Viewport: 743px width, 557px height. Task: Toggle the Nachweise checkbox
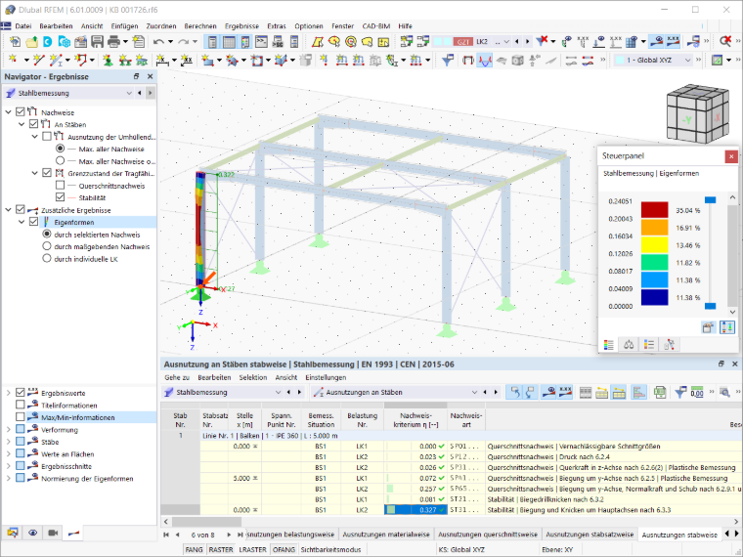coord(20,112)
